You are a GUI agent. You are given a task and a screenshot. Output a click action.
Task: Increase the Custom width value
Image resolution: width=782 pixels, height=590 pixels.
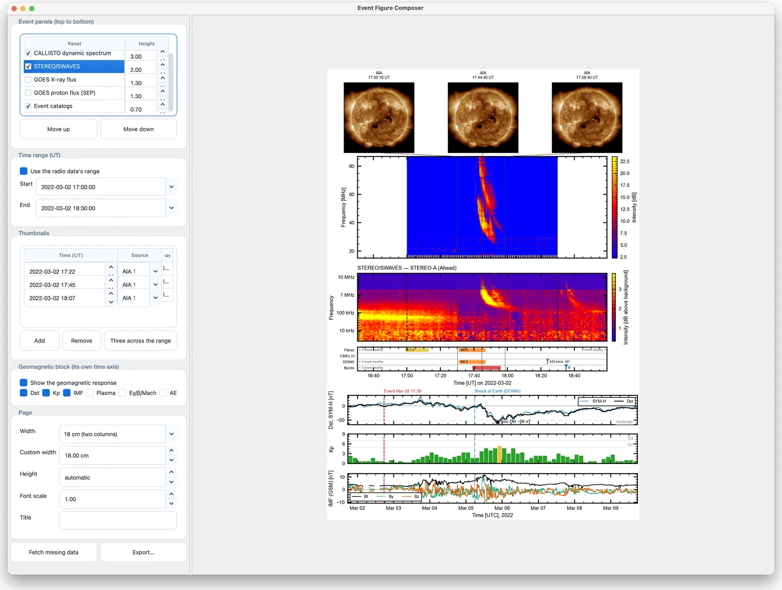172,450
